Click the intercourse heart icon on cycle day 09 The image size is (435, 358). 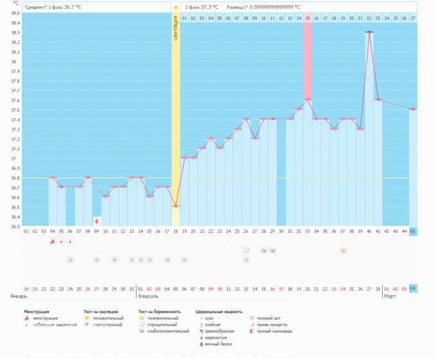click(96, 260)
